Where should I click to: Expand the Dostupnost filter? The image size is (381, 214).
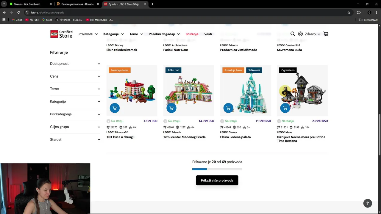point(75,64)
